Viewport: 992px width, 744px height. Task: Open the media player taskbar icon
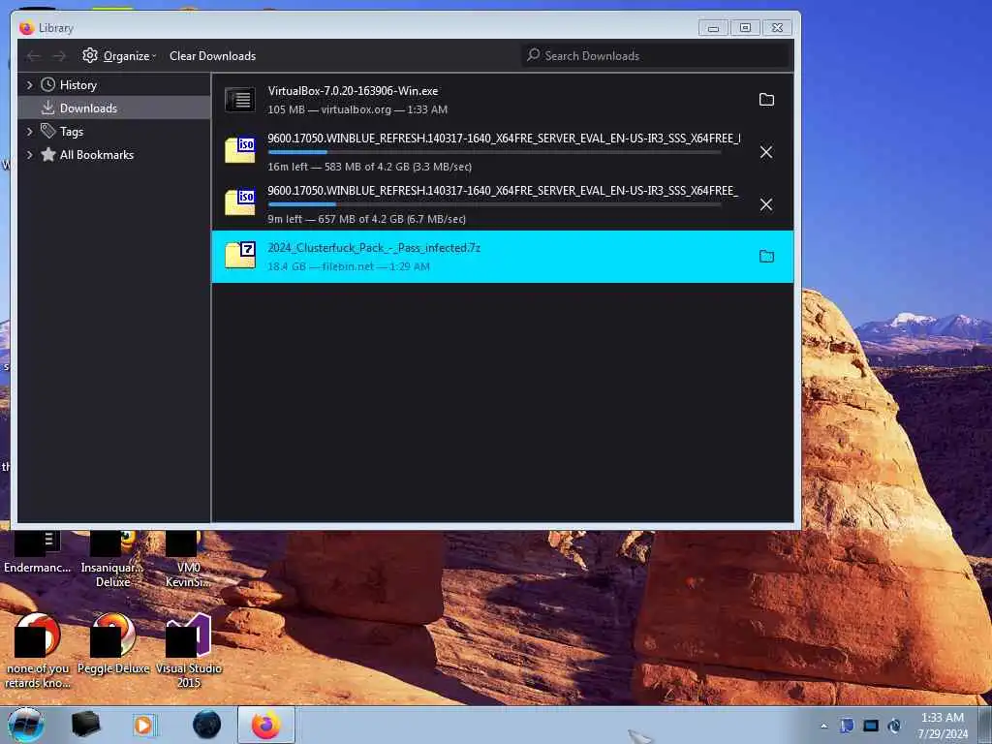tap(145, 725)
